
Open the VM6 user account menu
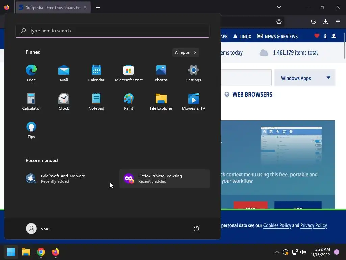pyautogui.click(x=38, y=229)
